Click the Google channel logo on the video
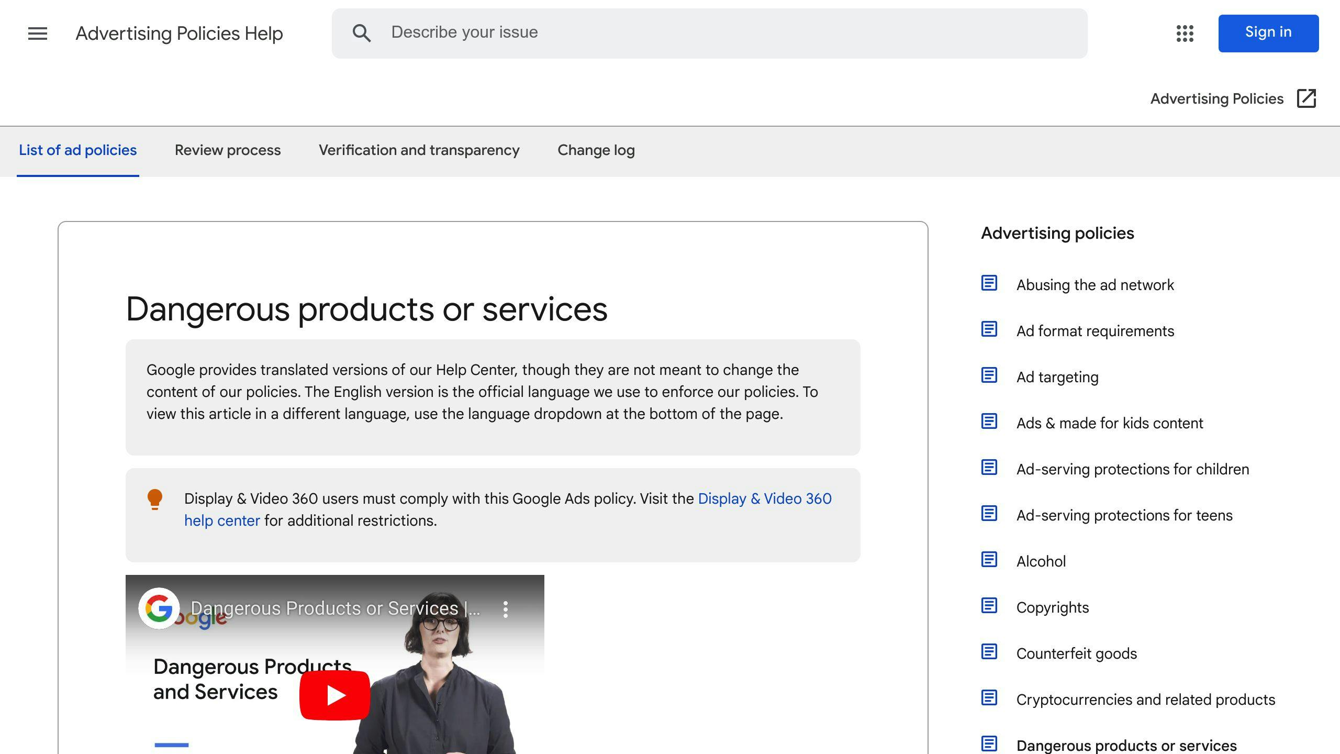 pos(159,608)
